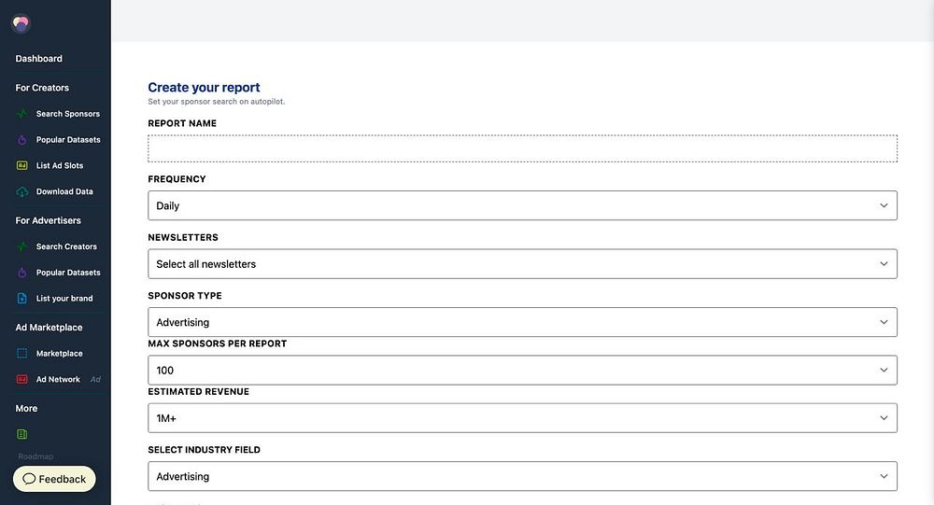
Task: Expand the Newsletters dropdown
Action: point(522,264)
